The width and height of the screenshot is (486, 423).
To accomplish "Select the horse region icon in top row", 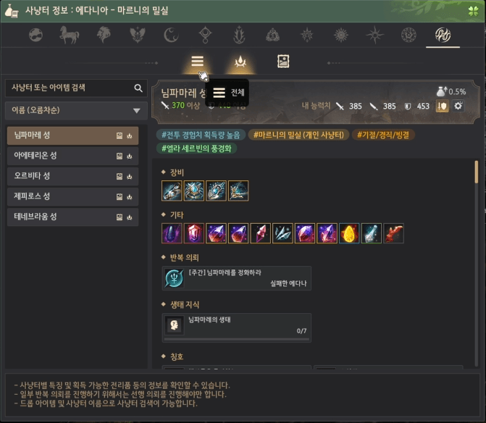I will pyautogui.click(x=70, y=35).
